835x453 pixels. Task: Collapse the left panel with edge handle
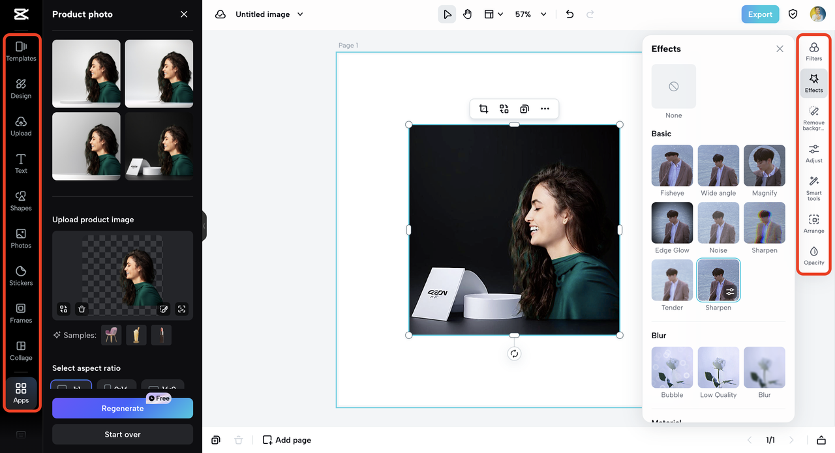204,226
